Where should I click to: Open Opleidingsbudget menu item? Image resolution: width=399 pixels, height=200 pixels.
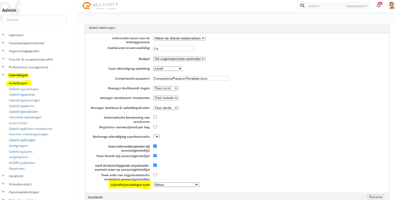(22, 140)
